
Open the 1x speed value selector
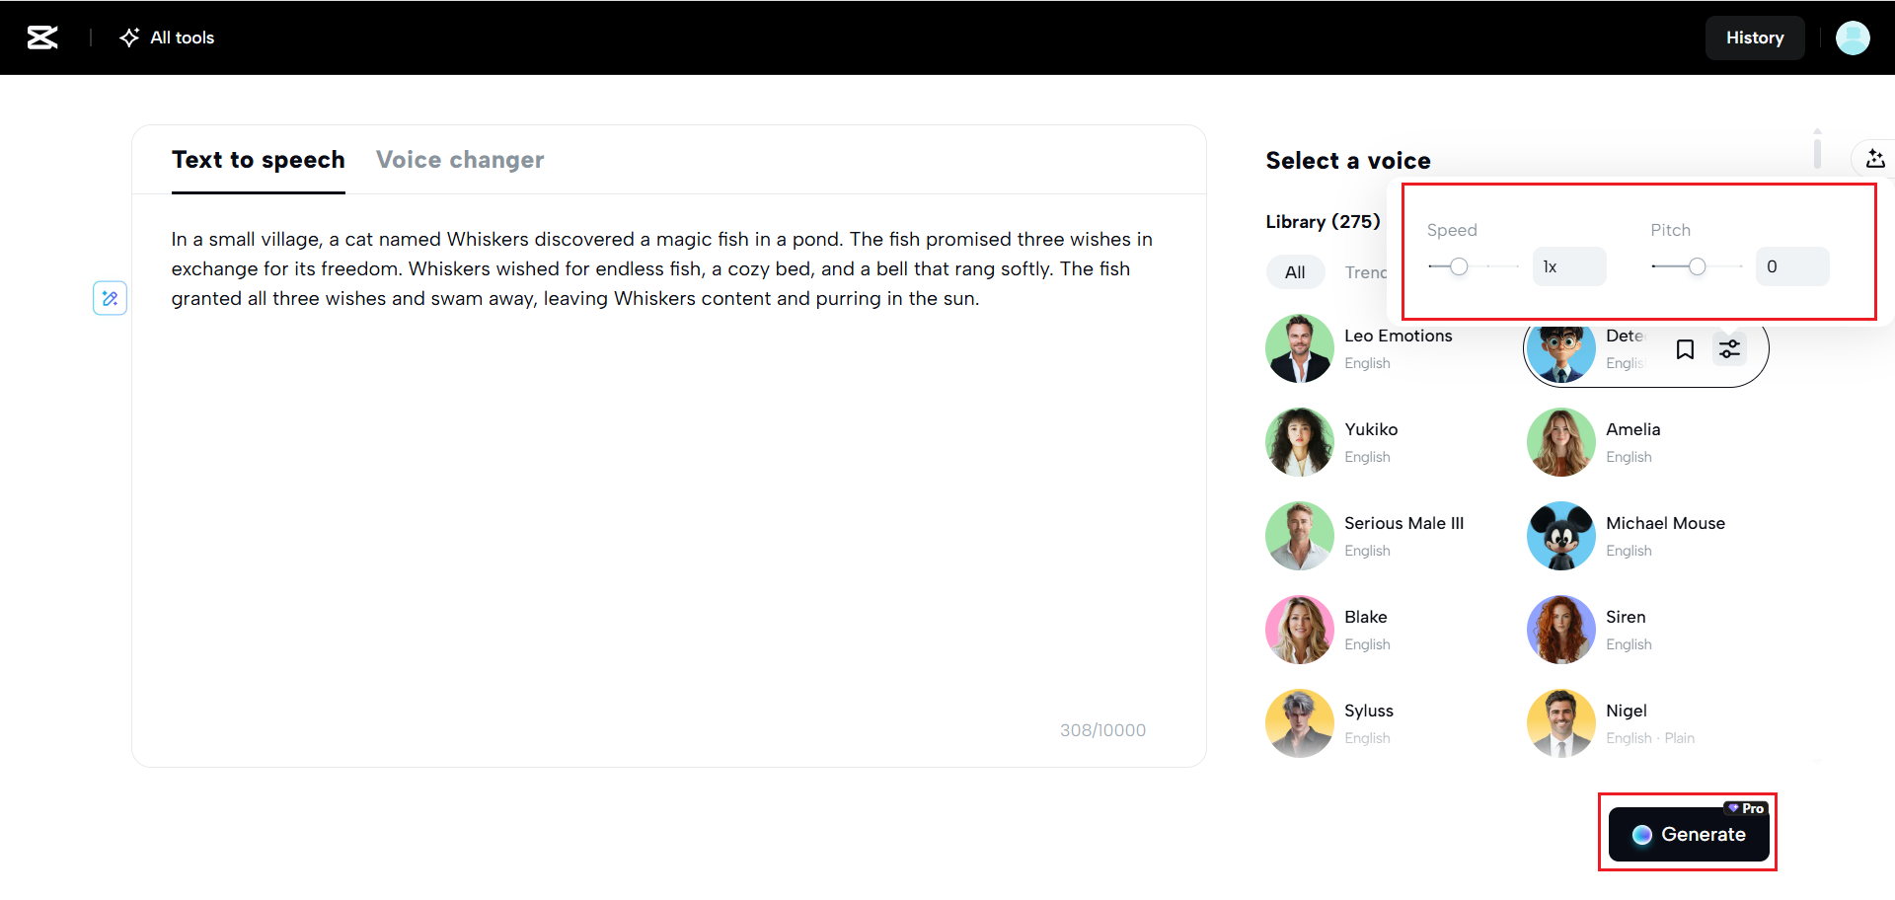pos(1568,265)
